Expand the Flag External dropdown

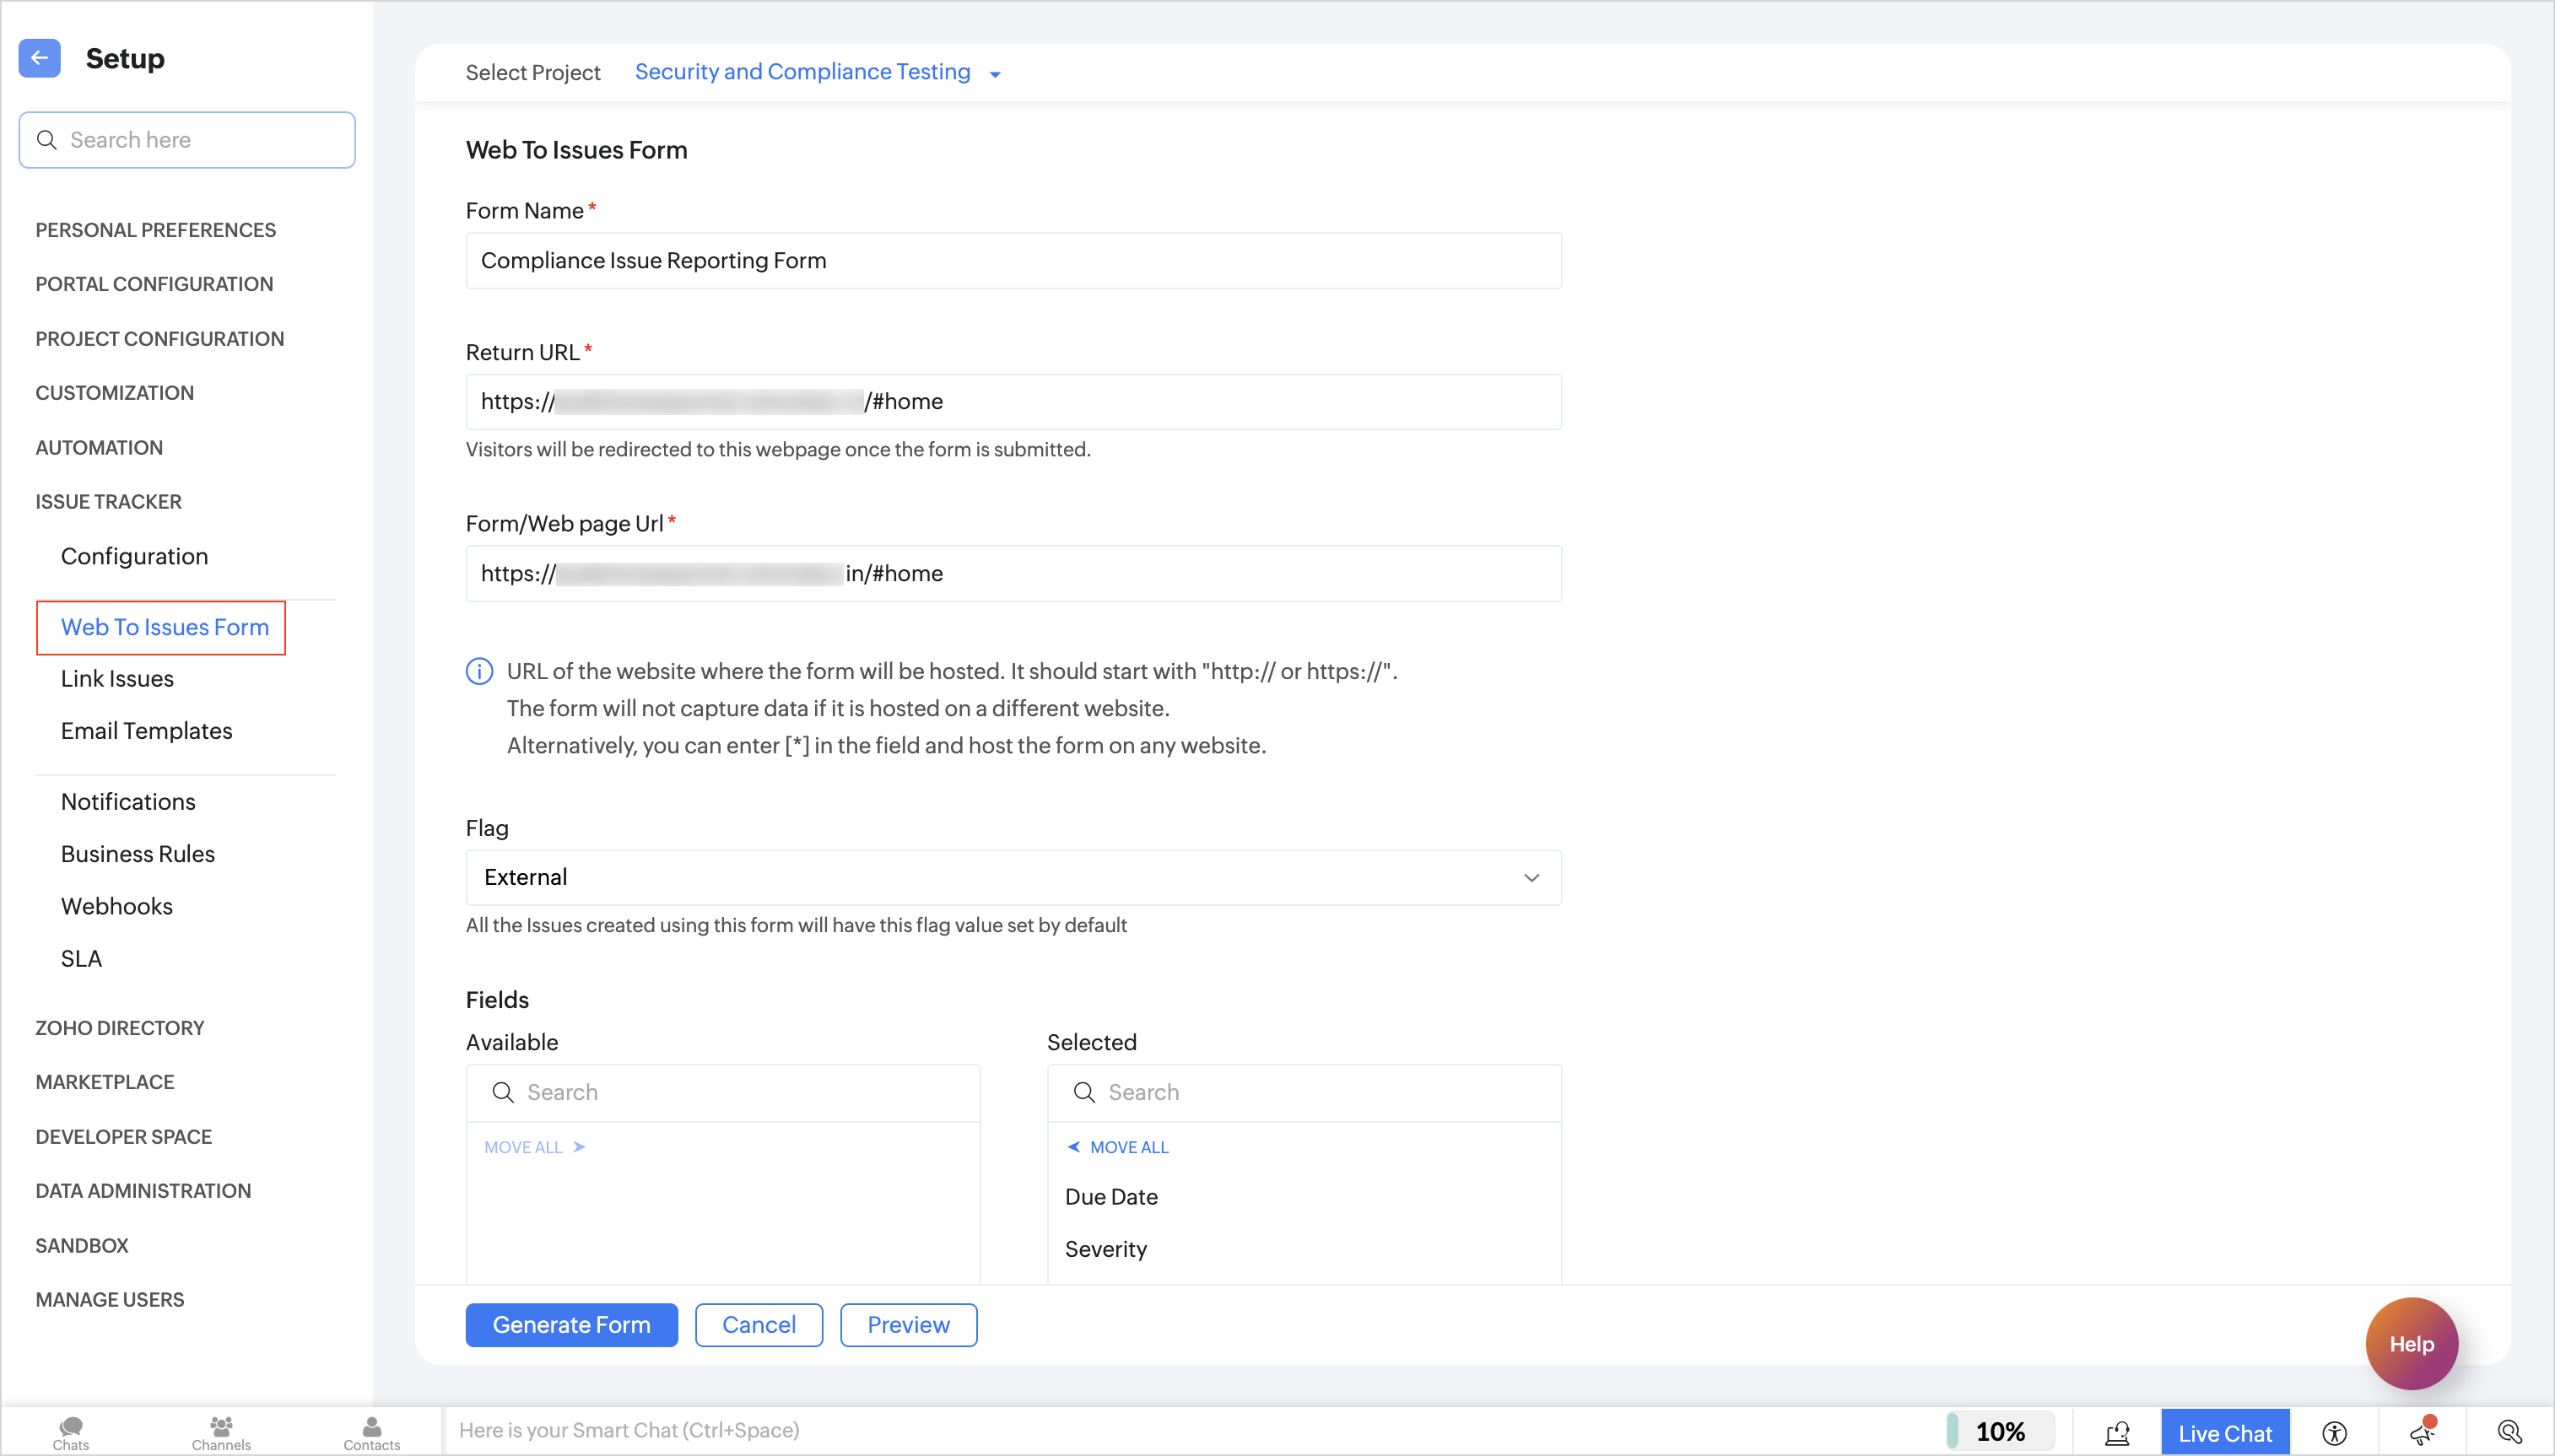click(1013, 877)
